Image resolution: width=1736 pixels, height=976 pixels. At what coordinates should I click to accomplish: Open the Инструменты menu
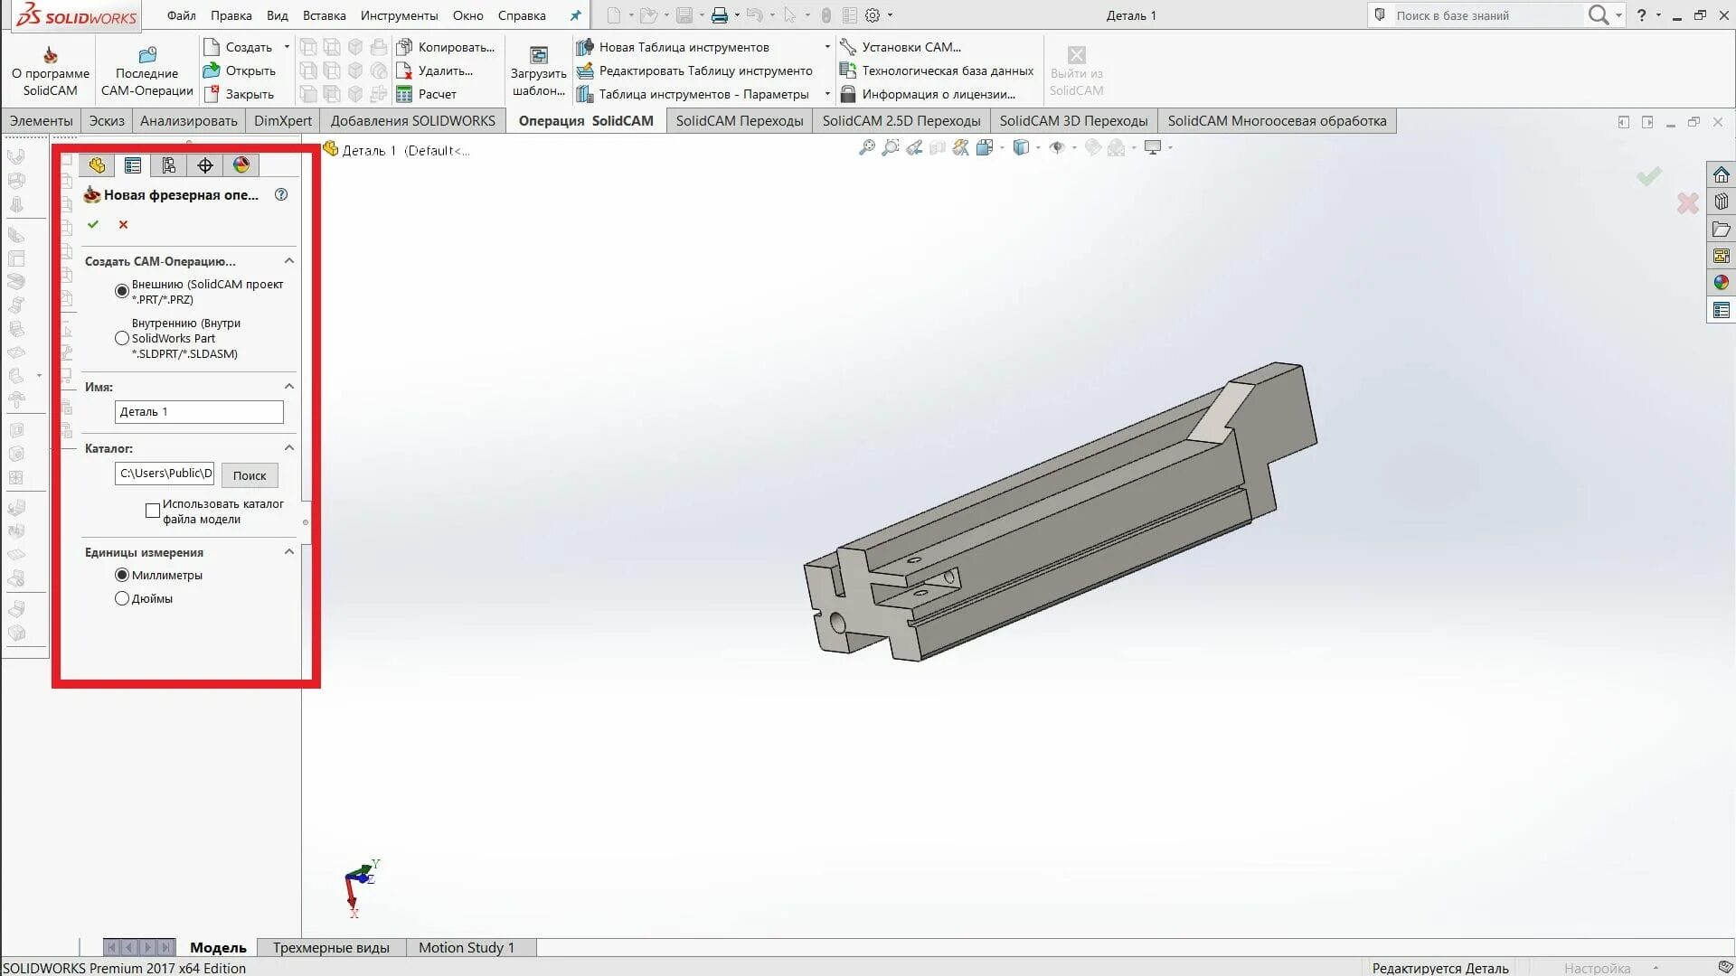pyautogui.click(x=401, y=15)
